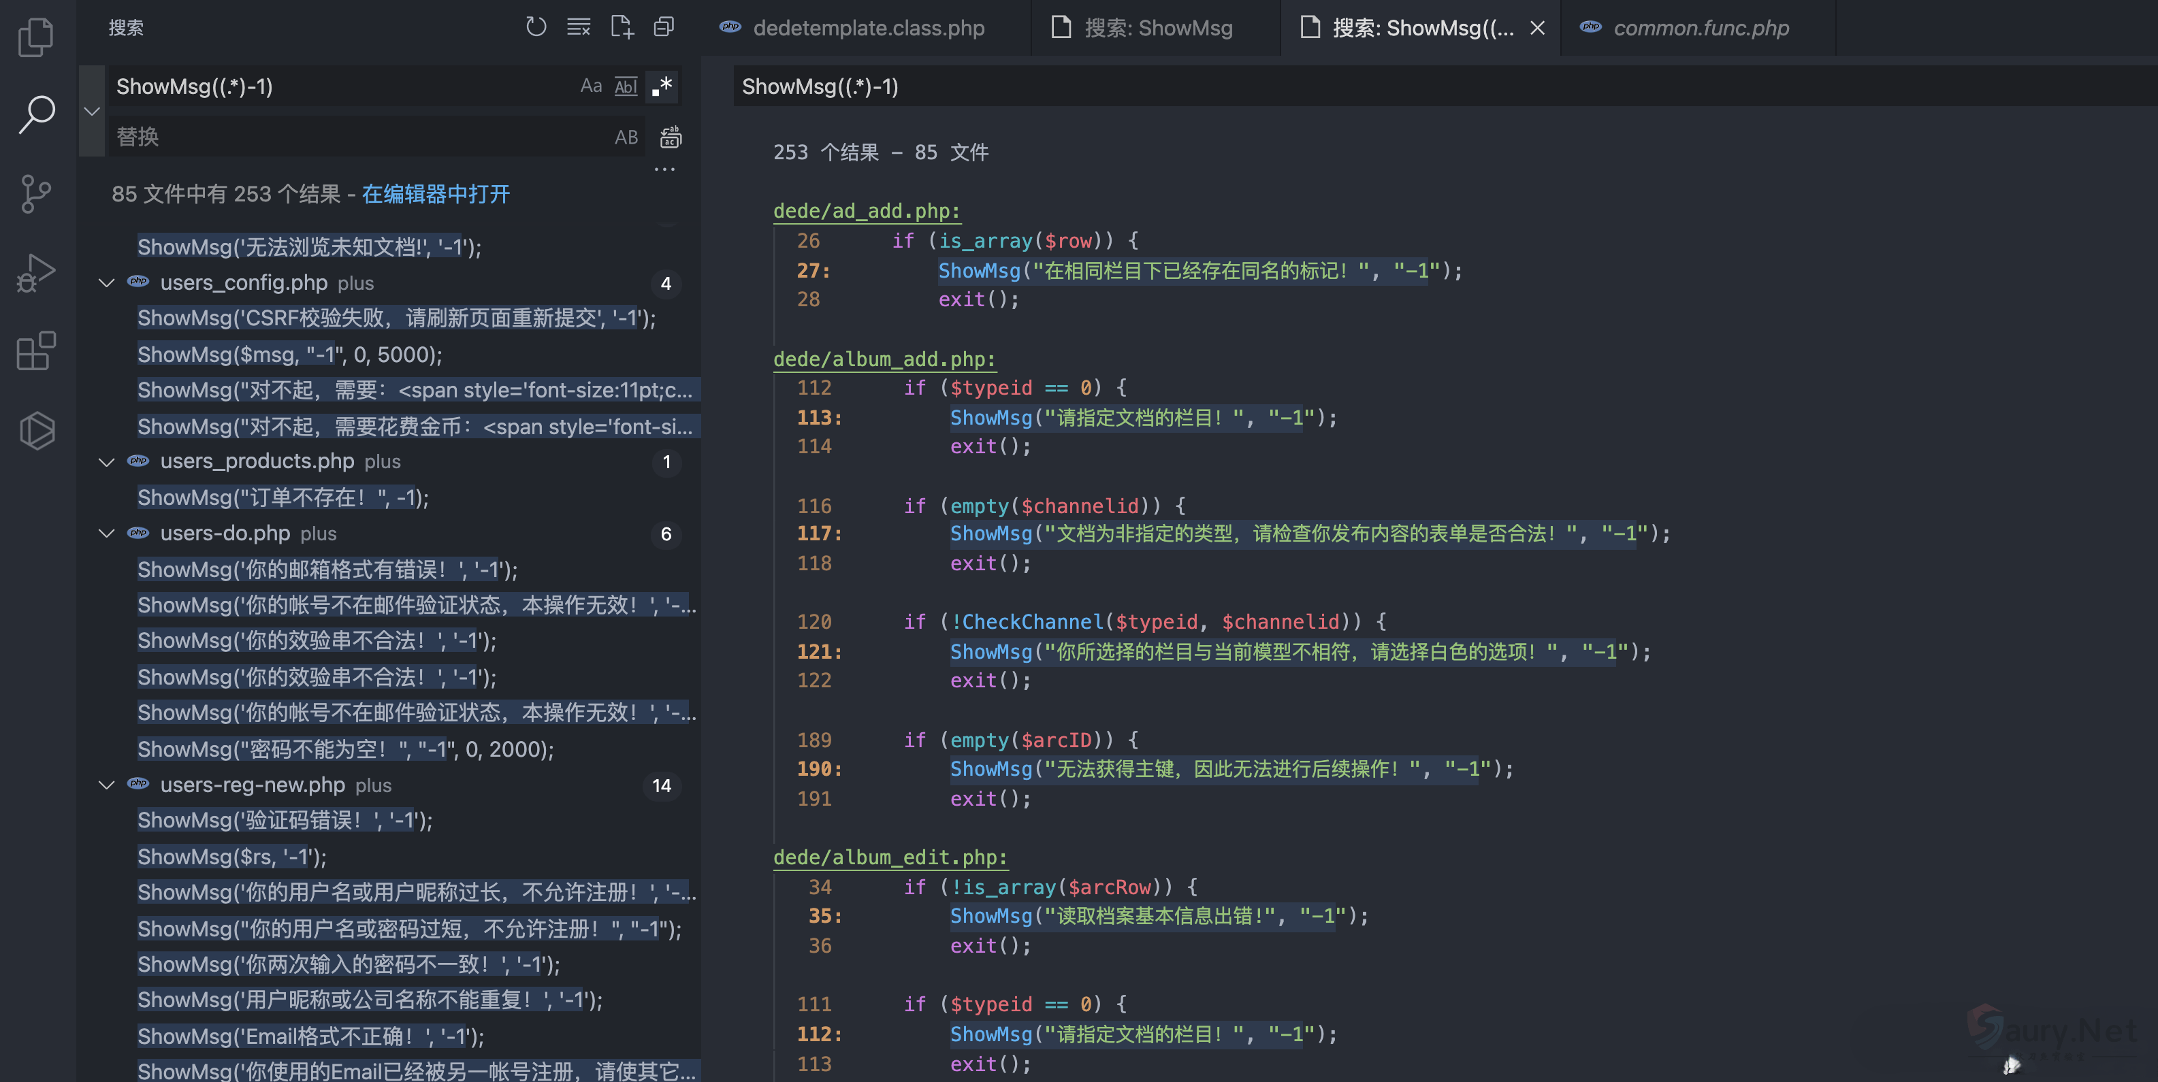Toggle Match Whole Word option
Viewport: 2158px width, 1082px height.
click(x=626, y=86)
